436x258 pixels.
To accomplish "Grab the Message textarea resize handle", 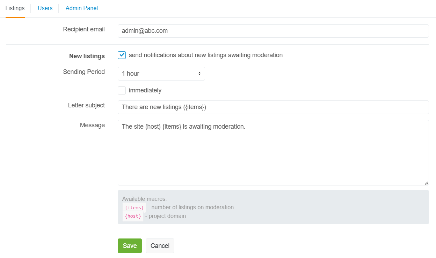I will (x=426, y=183).
